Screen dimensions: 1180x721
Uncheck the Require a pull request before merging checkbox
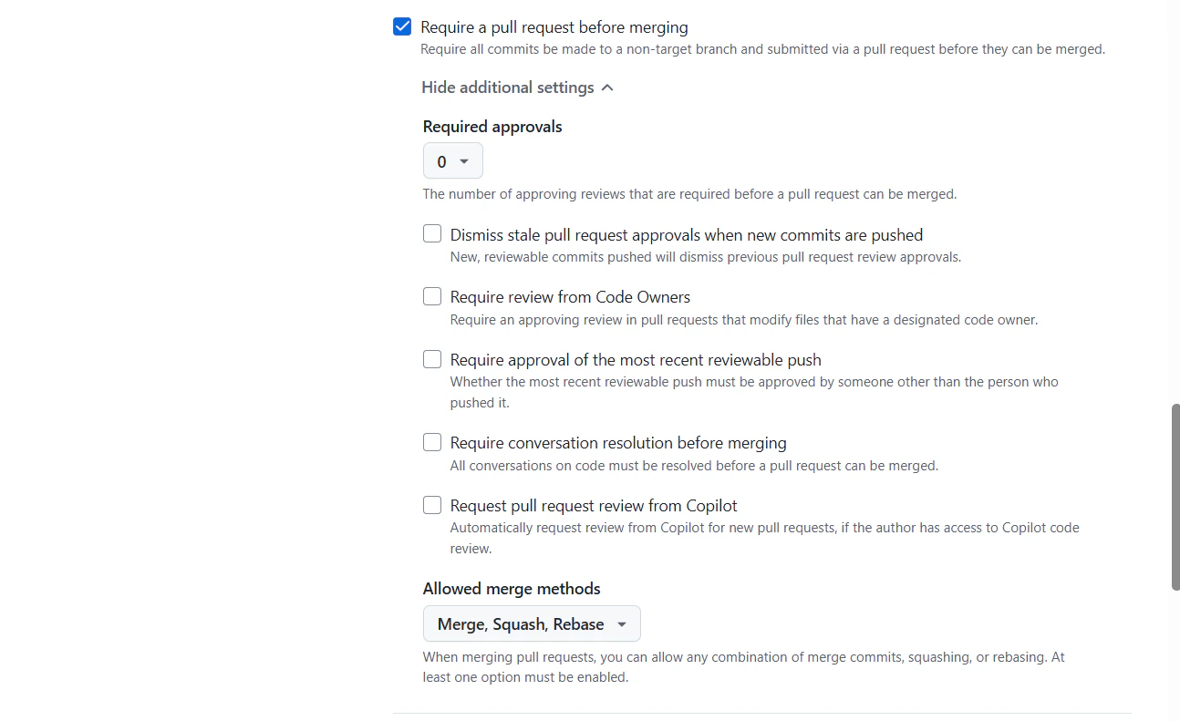(x=402, y=26)
